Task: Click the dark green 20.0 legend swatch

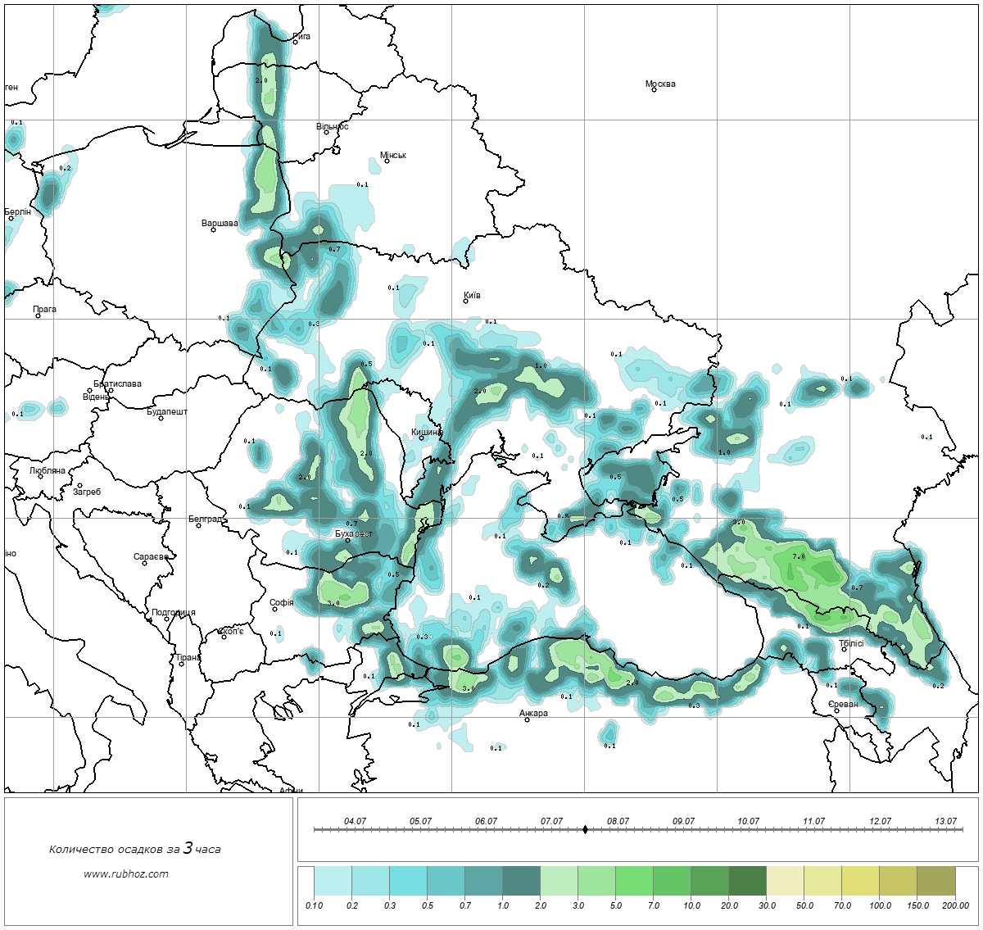Action: coord(747,882)
